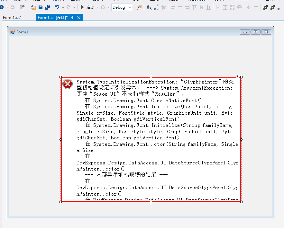Undo the last action

57,7
